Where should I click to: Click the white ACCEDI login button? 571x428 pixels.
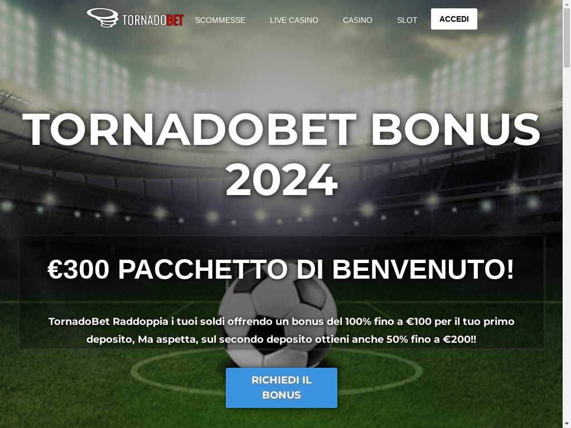coord(454,19)
